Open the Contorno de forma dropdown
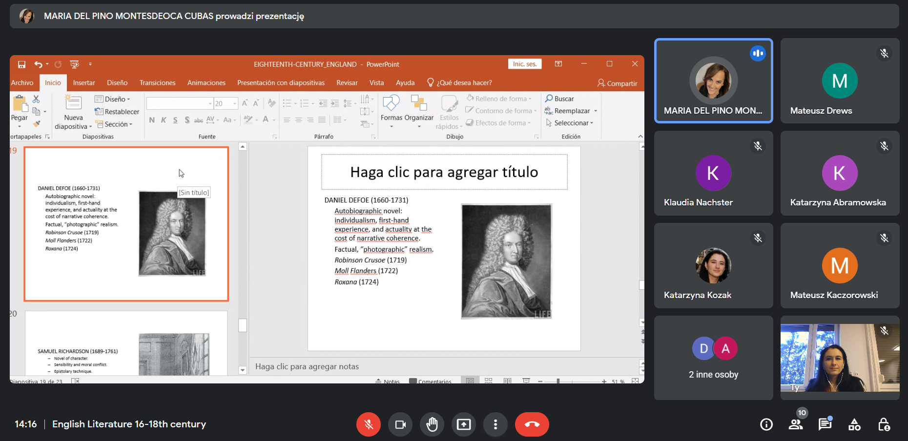Screen dimensions: 908x441 [x=501, y=111]
